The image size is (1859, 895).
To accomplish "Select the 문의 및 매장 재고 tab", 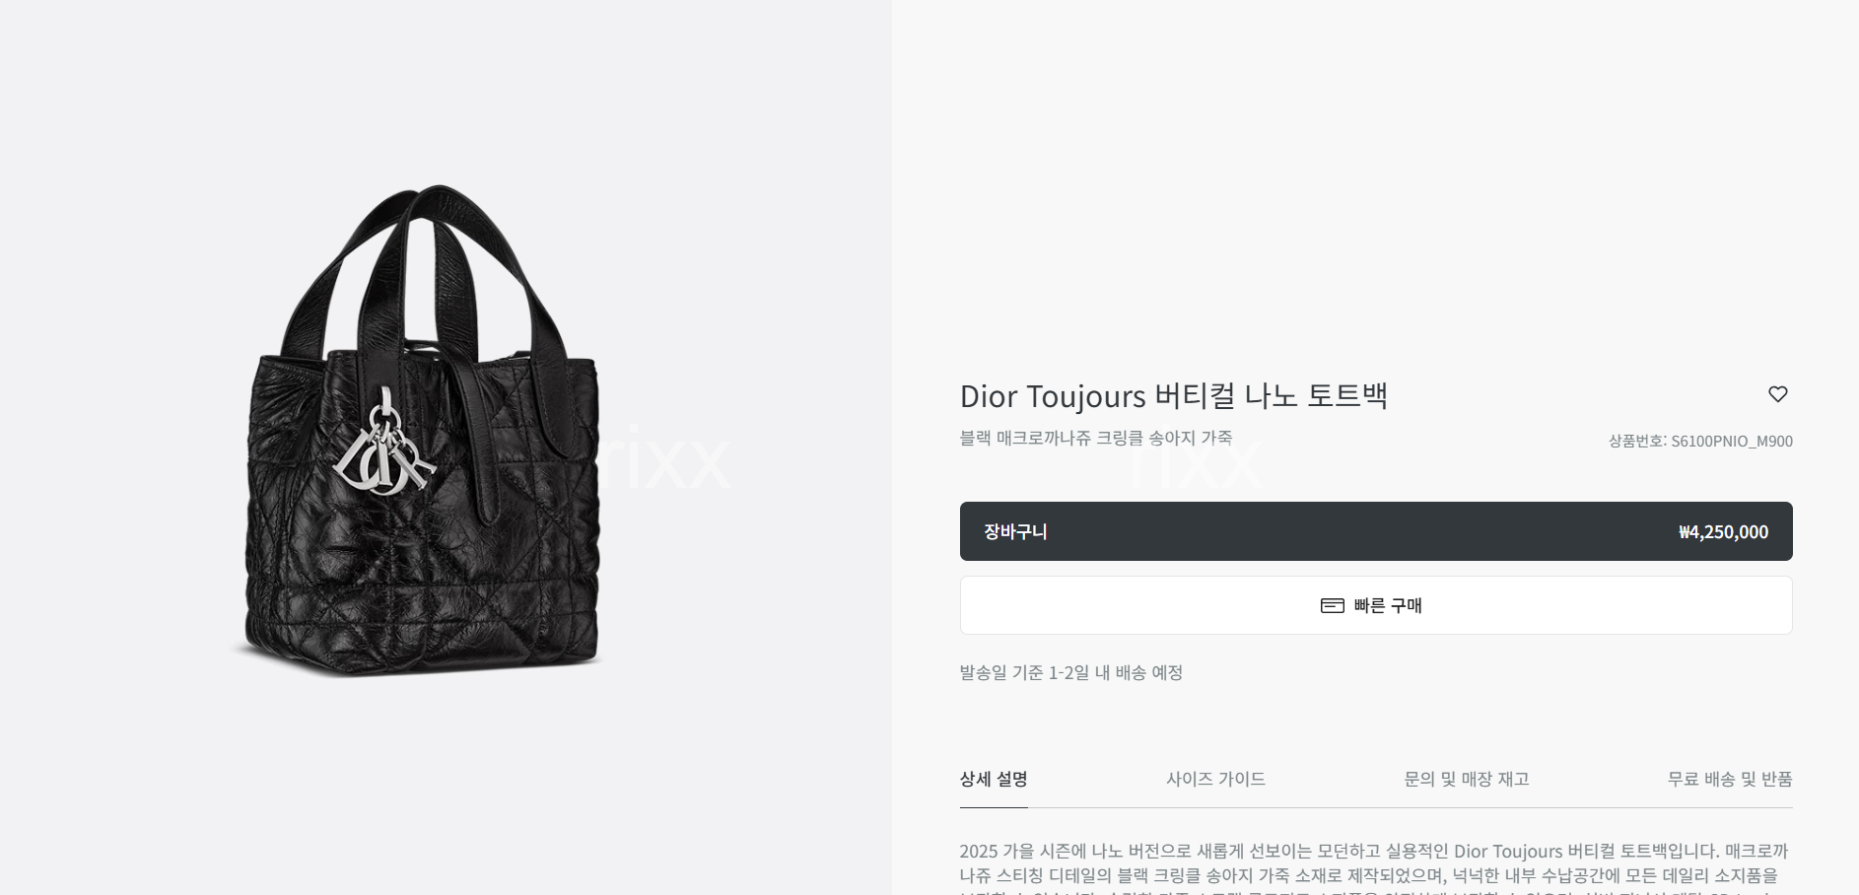I will point(1466,779).
